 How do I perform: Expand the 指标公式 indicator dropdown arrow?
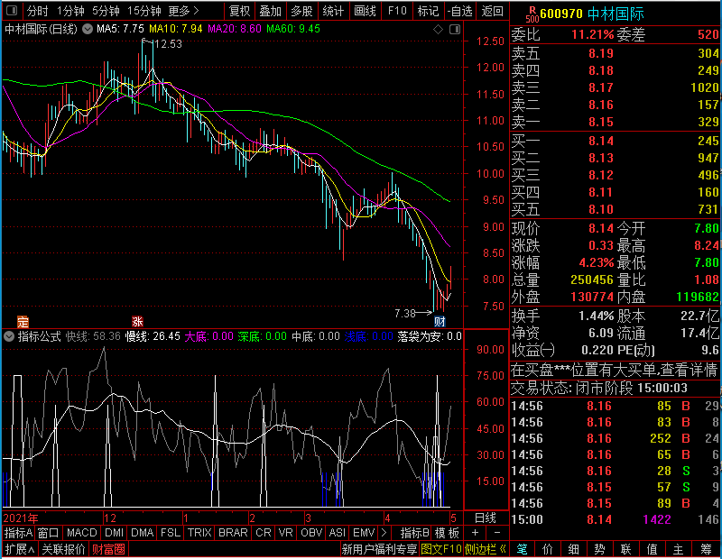pyautogui.click(x=9, y=336)
